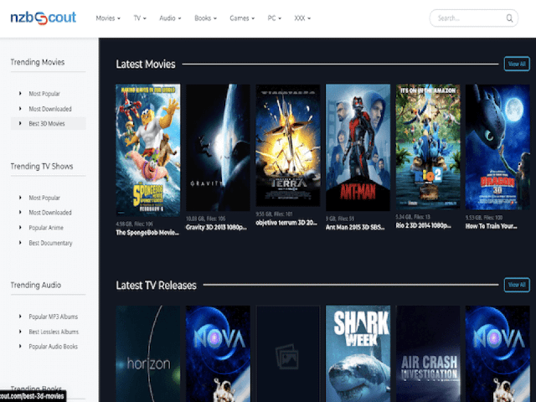Click the 'Latest Movies' section heading
The image size is (536, 402).
click(146, 64)
